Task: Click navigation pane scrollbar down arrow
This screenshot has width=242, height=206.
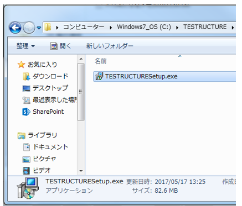Action: 81,171
